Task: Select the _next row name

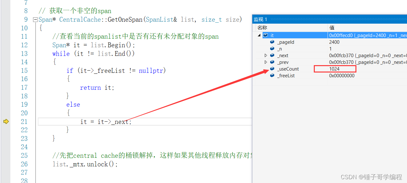Action: 283,56
